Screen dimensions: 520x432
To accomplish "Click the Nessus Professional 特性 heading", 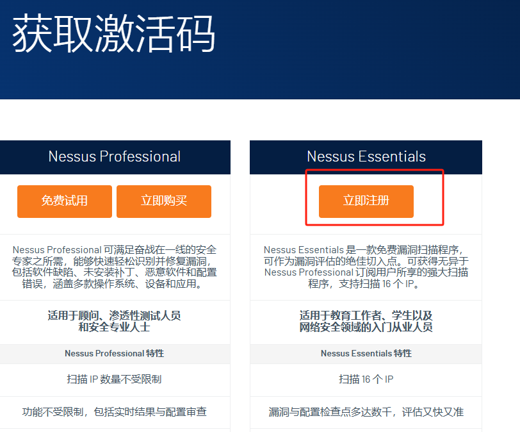I will coord(115,353).
